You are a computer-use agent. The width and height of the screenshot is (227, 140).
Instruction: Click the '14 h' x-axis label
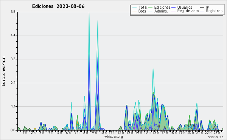pyautogui.click(x=138, y=132)
